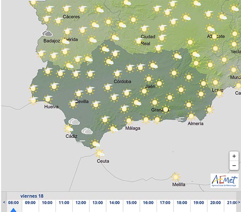Click the sun-cloud icon above Ceuta
The image size is (241, 212).
coord(100,153)
